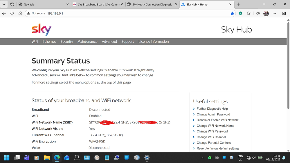
Task: Open the green shield extension icon
Action: coord(240,13)
